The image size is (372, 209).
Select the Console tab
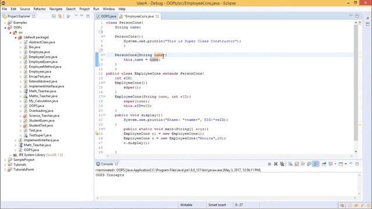(x=107, y=164)
